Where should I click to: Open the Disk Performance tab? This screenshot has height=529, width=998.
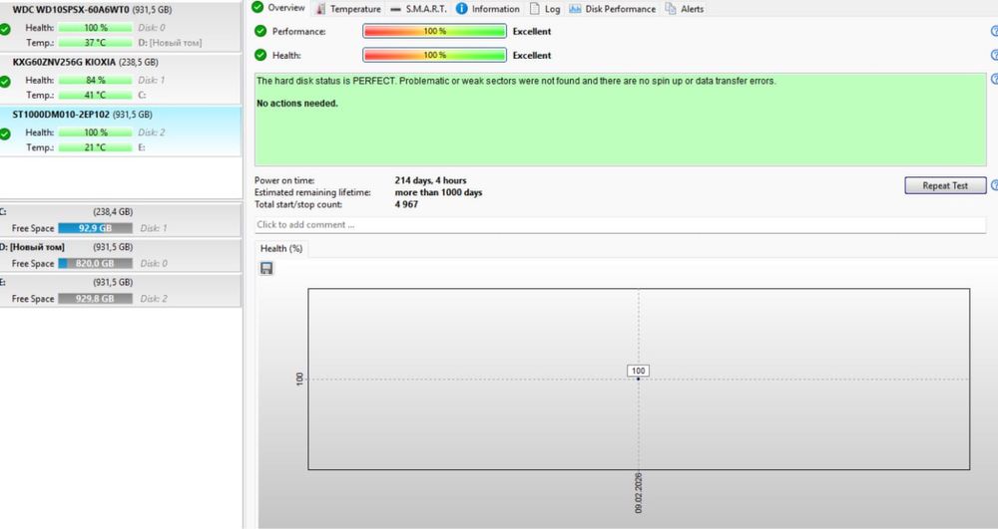613,9
